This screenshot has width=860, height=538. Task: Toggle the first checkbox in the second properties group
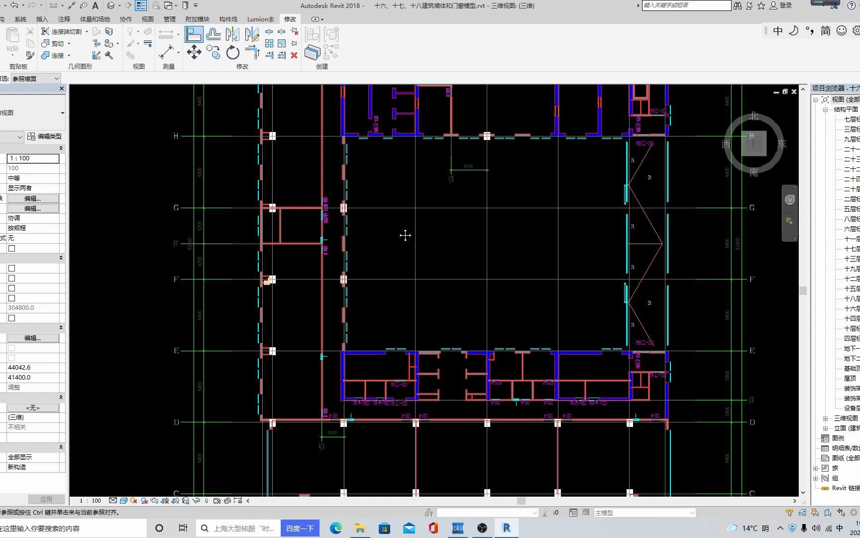[11, 269]
